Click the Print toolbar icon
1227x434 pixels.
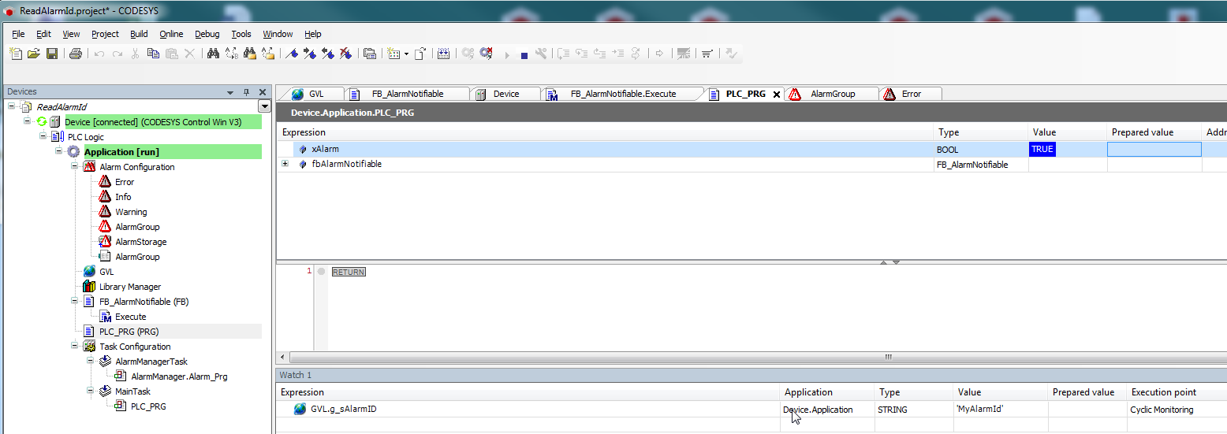(x=75, y=54)
